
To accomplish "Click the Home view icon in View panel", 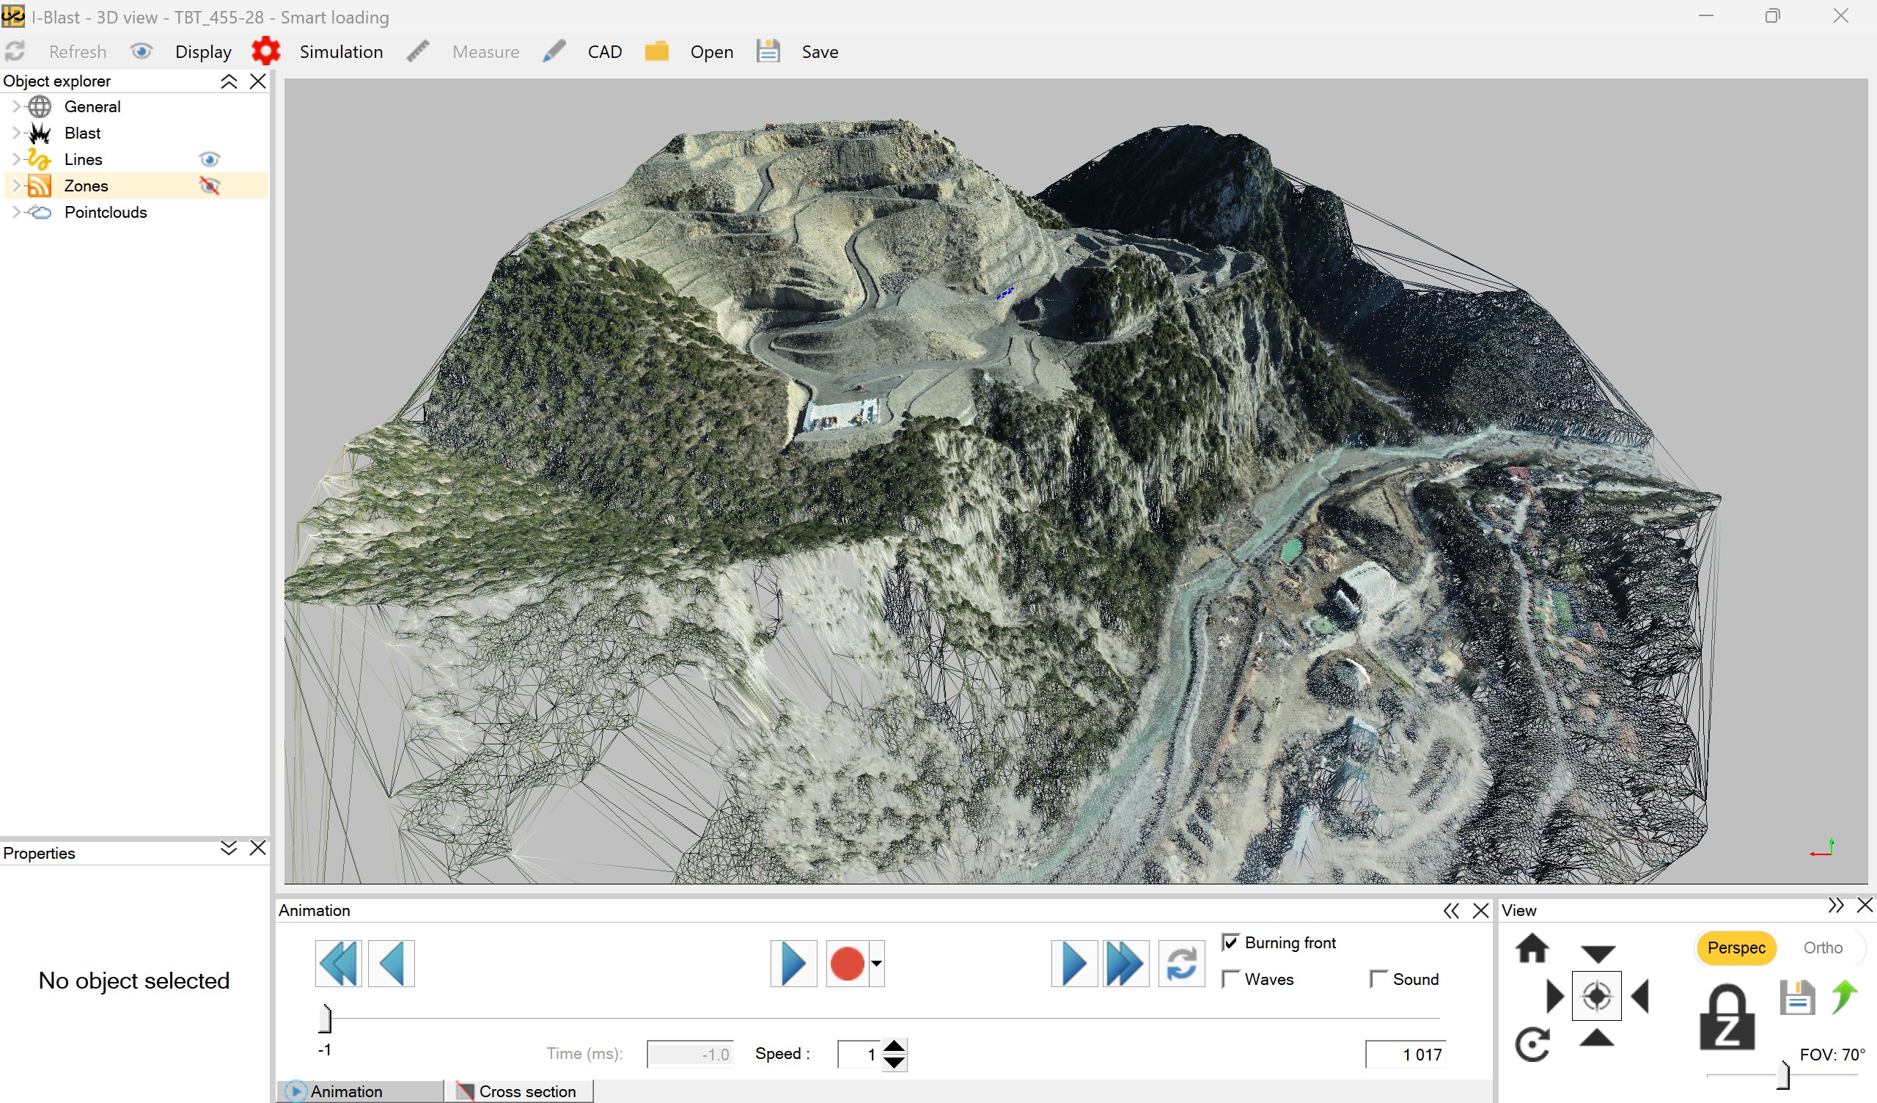I will coord(1533,949).
